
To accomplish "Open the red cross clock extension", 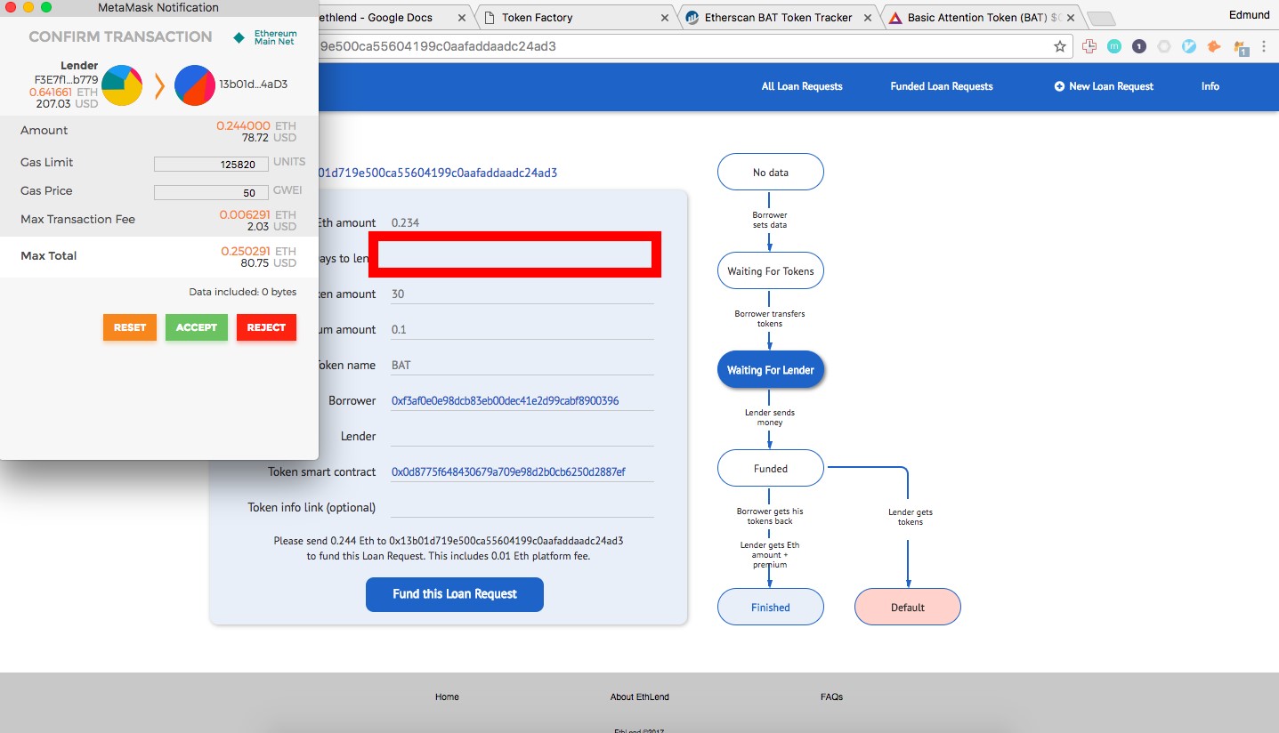I will [1089, 46].
